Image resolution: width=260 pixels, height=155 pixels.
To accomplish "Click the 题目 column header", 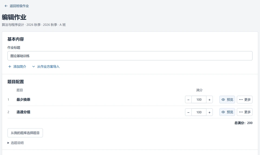I will coord(19,90).
